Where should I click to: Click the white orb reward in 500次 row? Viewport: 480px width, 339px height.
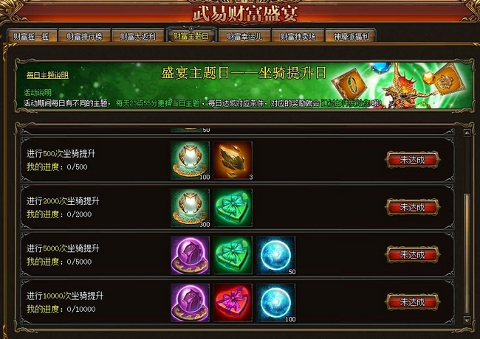click(x=190, y=161)
